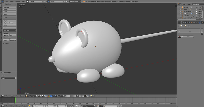Open the World properties tab icon

190,22
